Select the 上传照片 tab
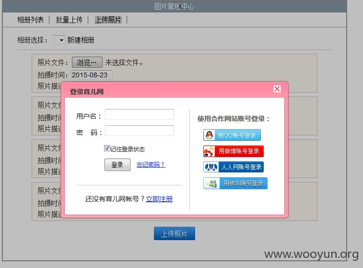 click(108, 20)
